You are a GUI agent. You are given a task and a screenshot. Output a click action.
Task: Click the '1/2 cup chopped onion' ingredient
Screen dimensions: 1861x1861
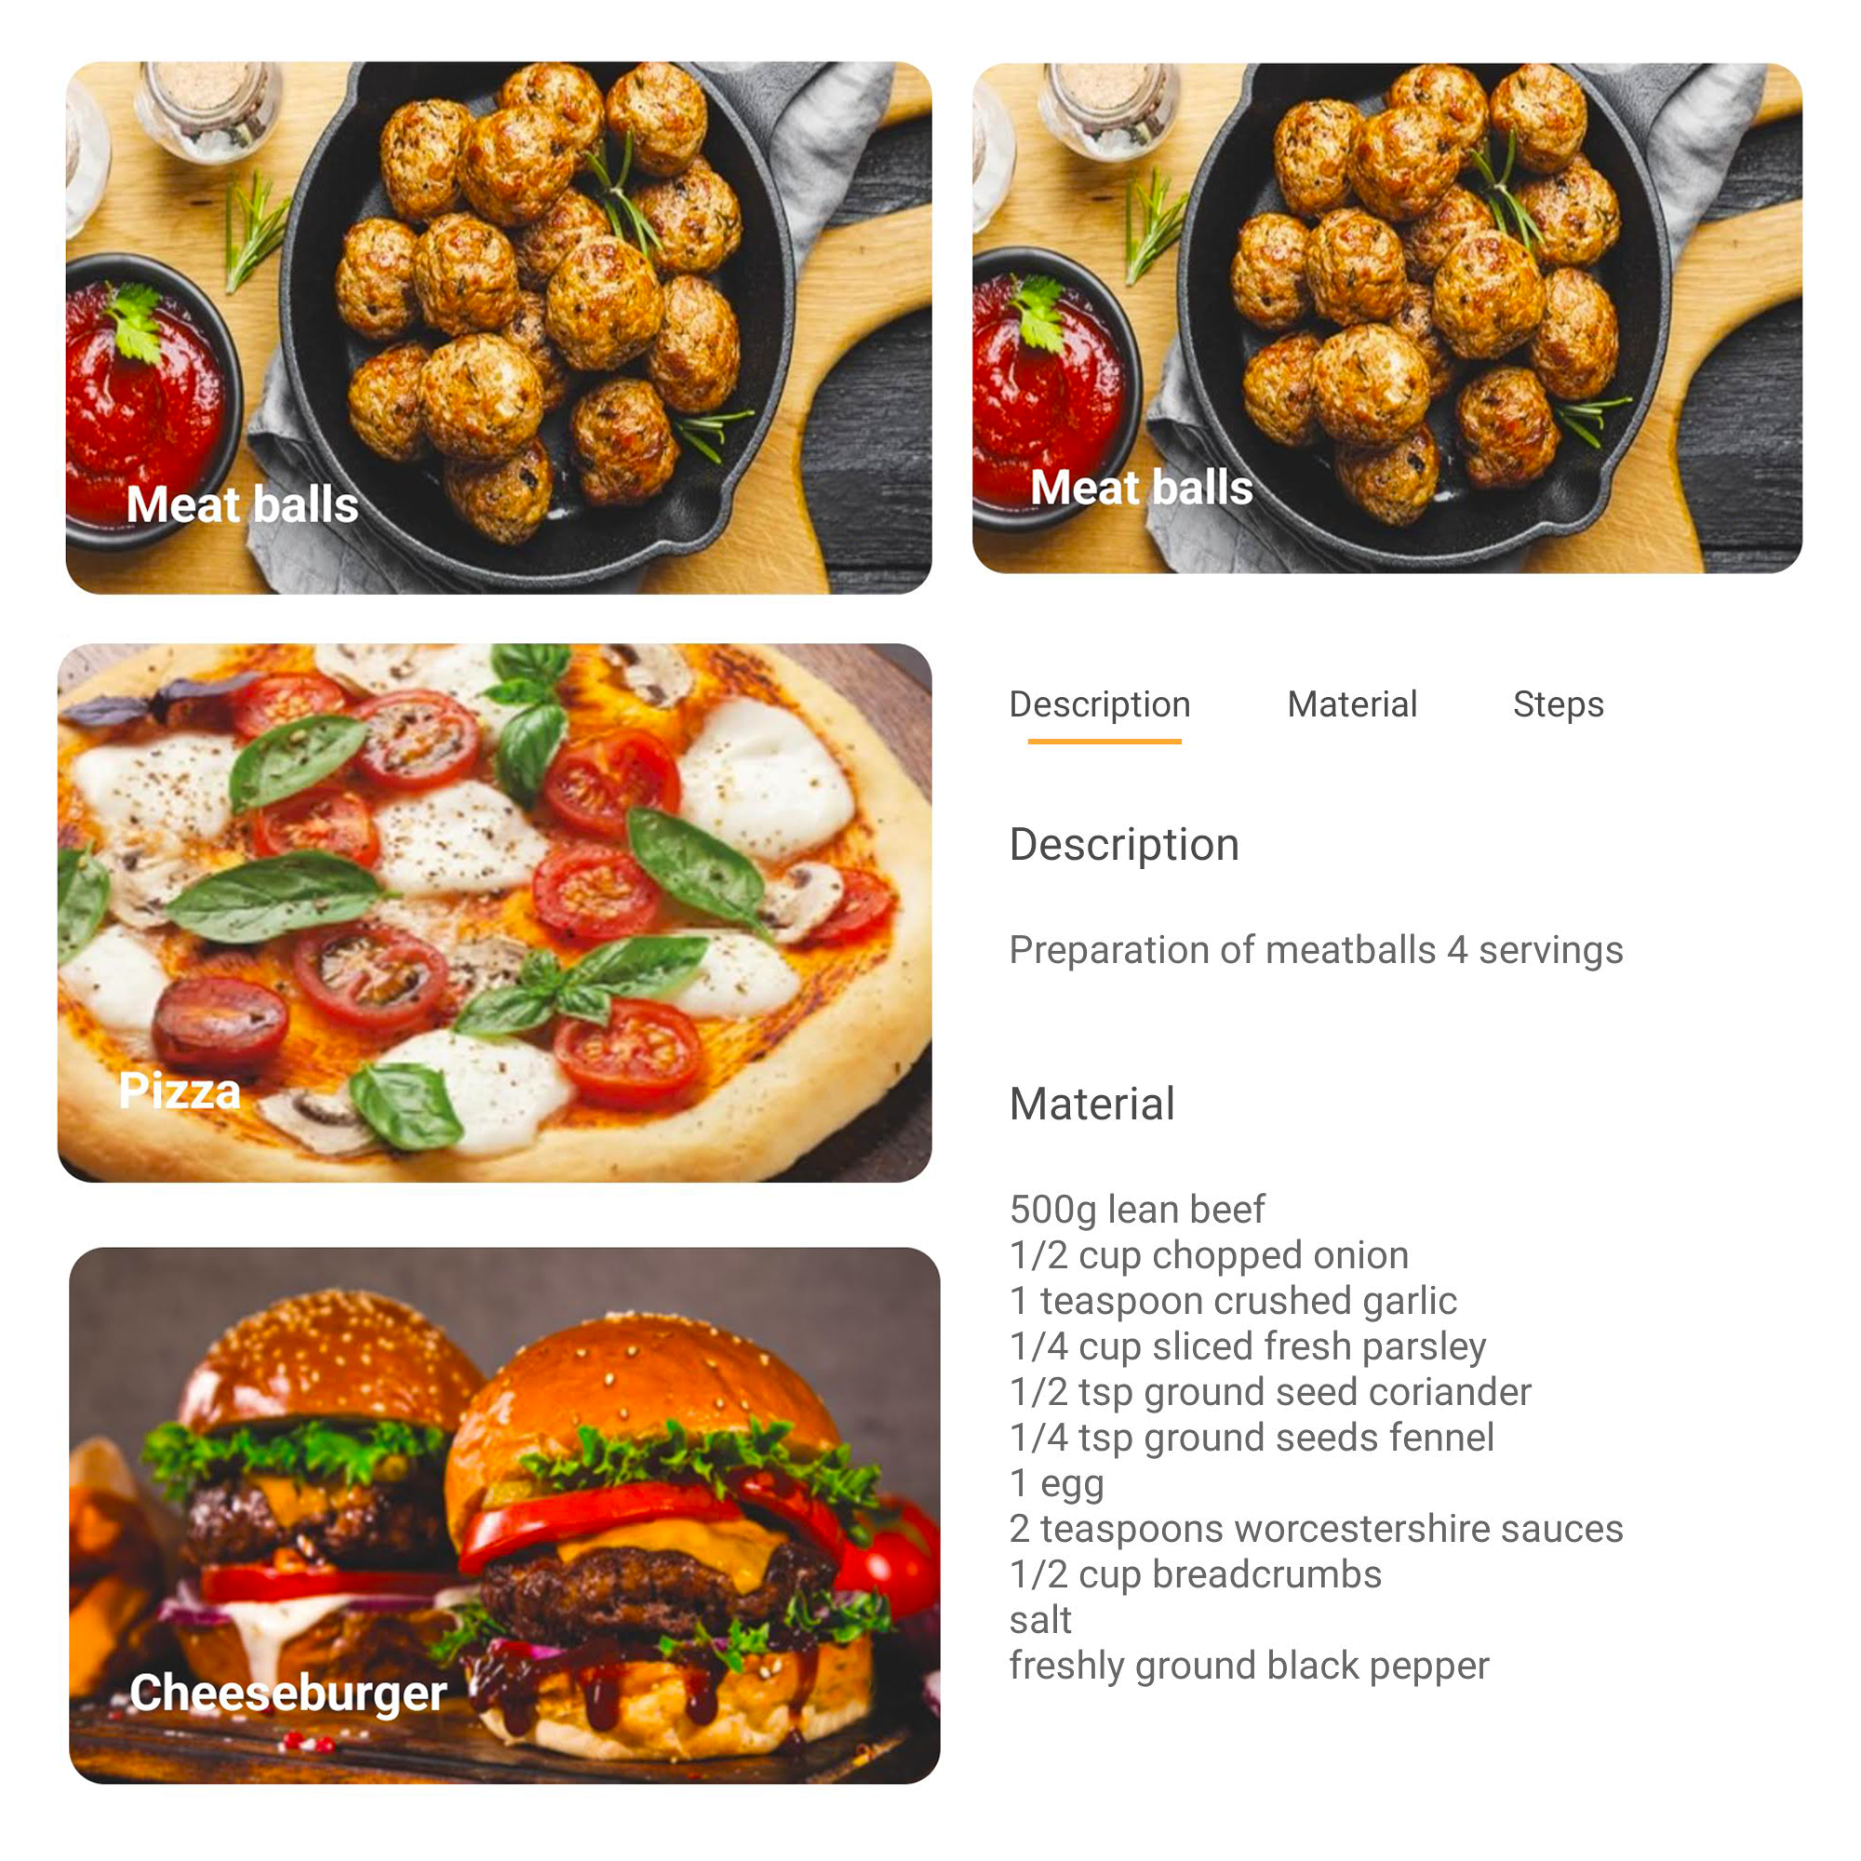[1209, 1255]
